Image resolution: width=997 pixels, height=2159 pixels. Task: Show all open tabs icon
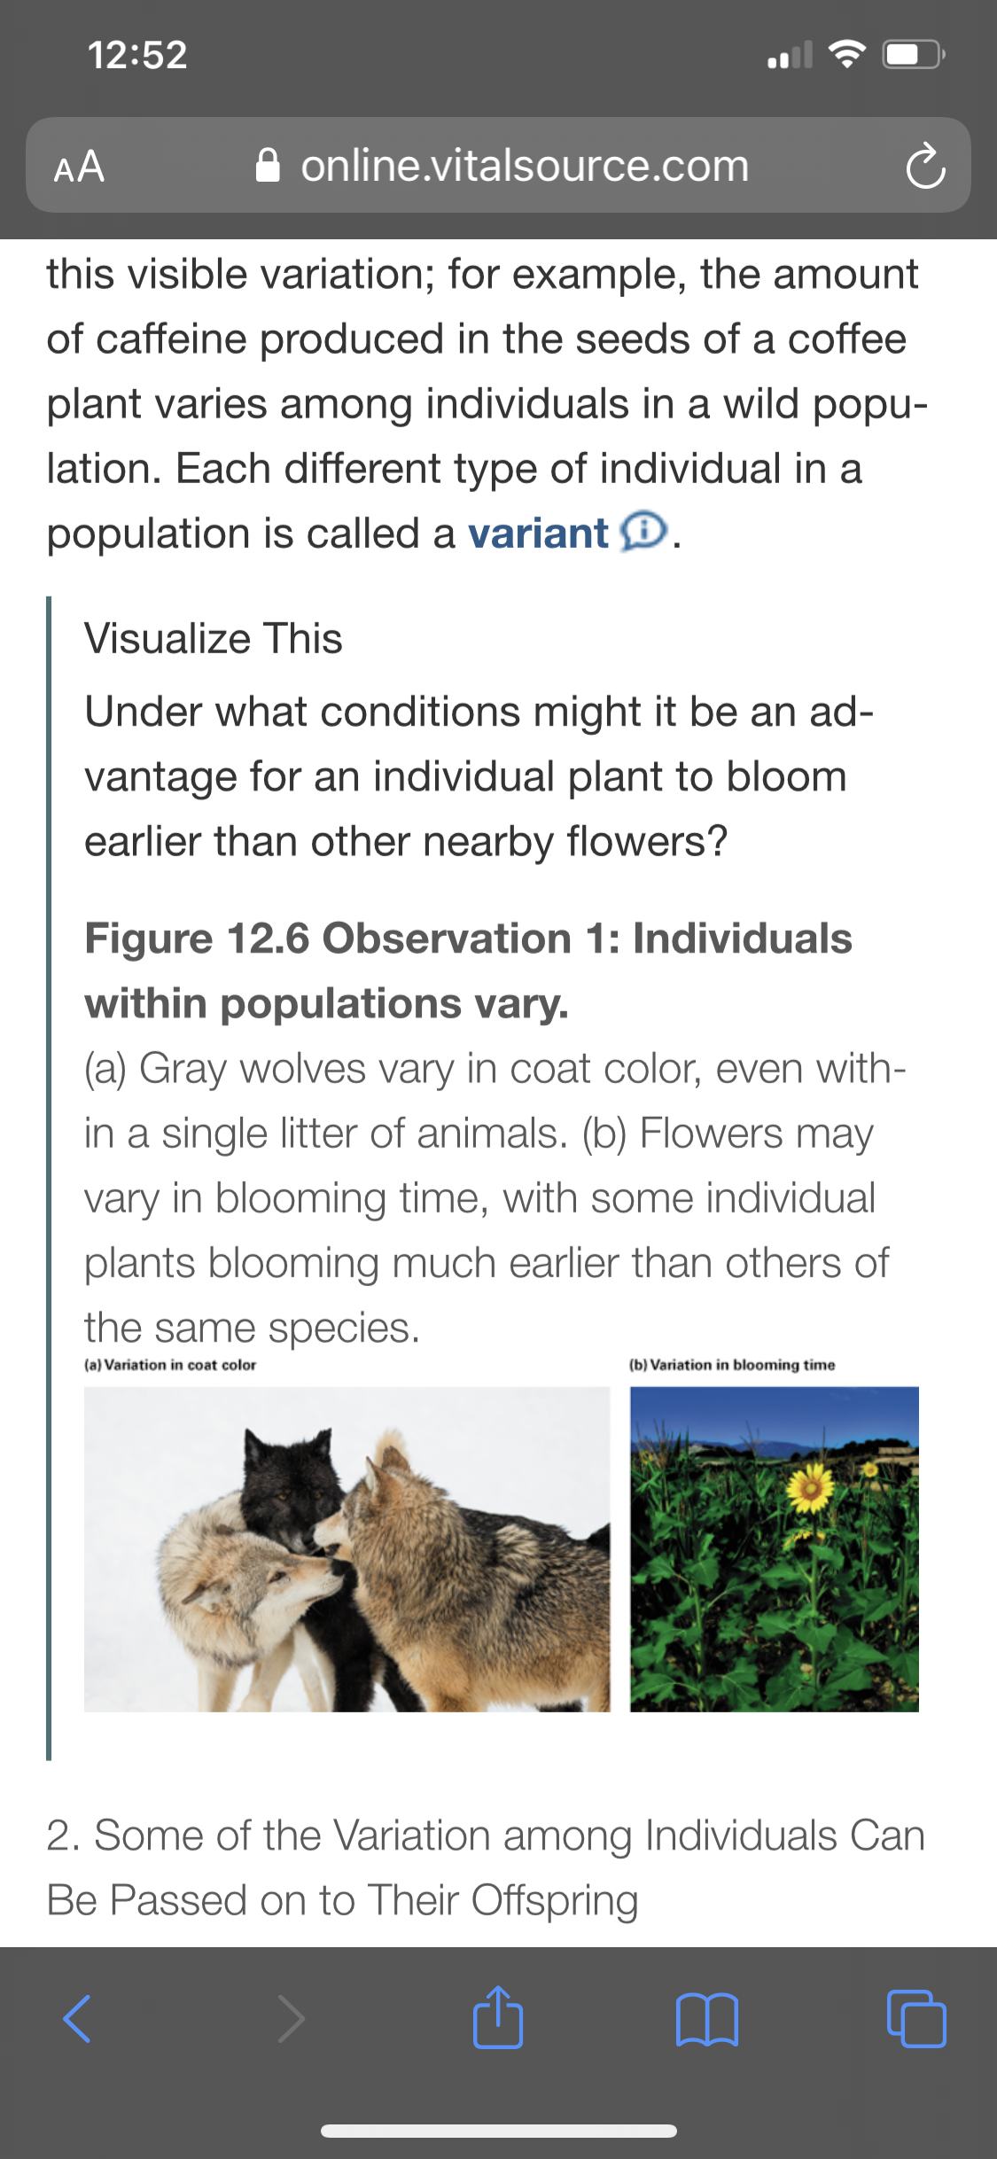click(x=916, y=2019)
